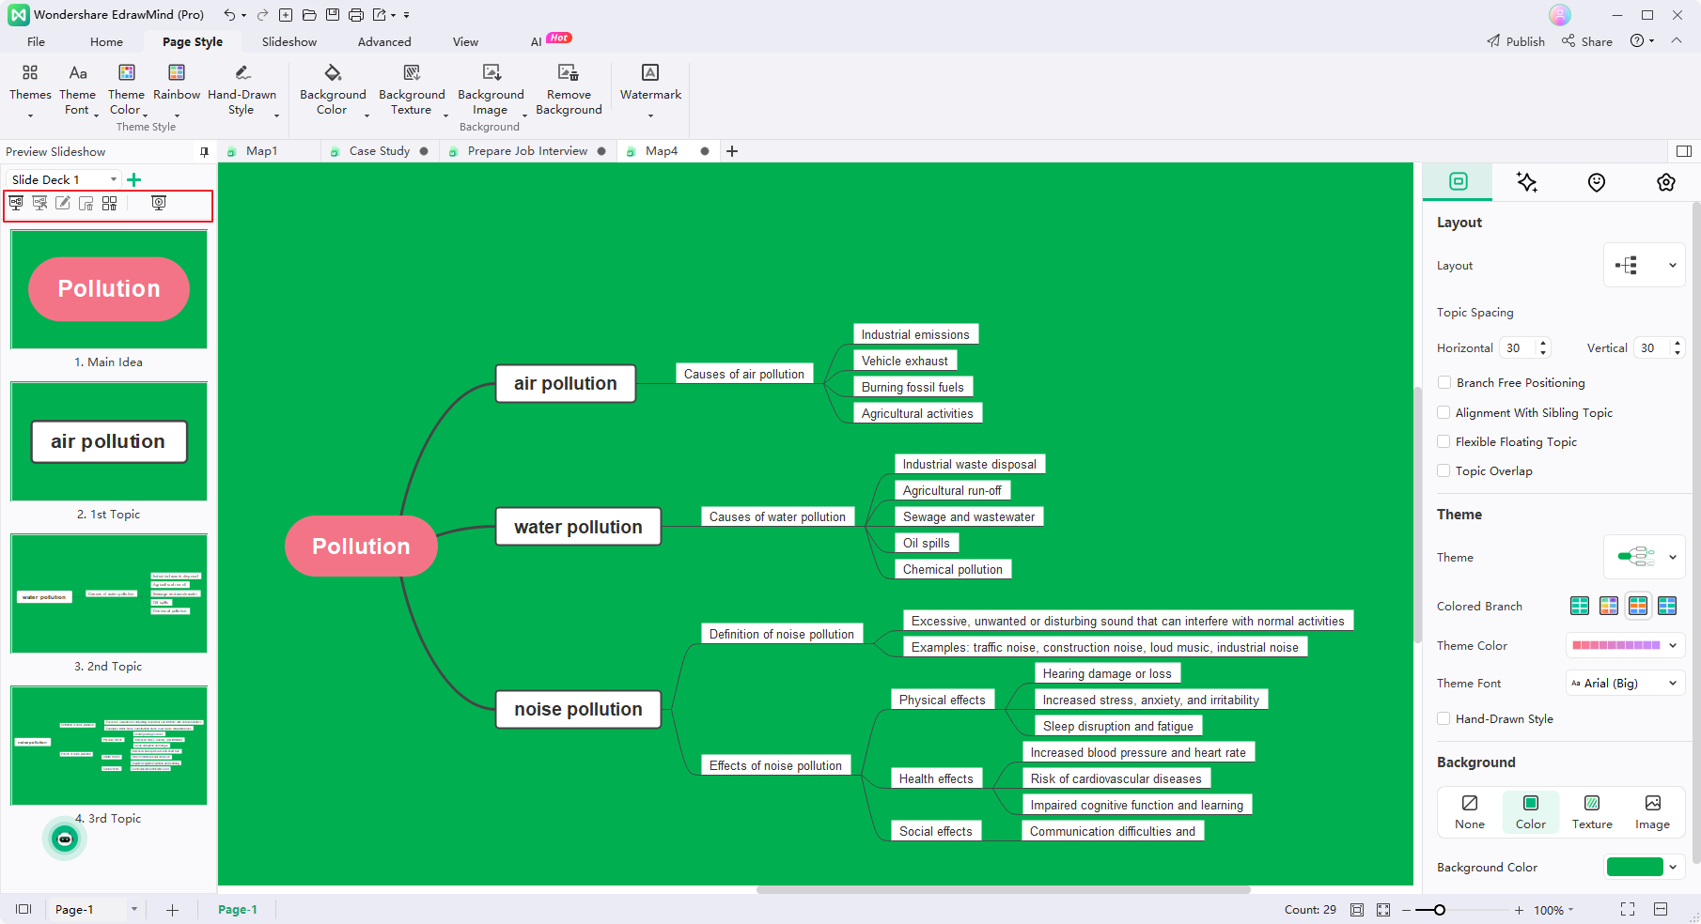
Task: Open the emoji sticker panel tab
Action: point(1597,182)
